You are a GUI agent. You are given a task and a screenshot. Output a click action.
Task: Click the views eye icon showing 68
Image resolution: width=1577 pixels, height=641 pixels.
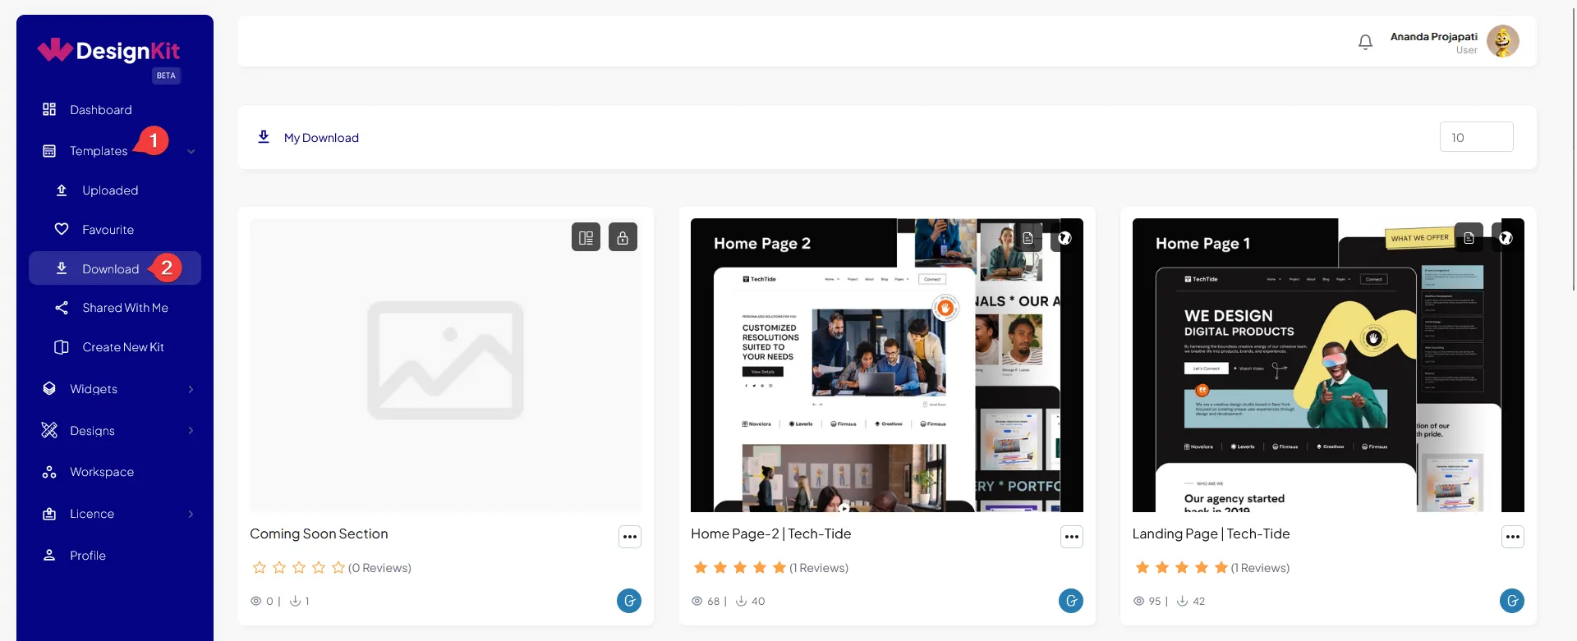(x=697, y=601)
